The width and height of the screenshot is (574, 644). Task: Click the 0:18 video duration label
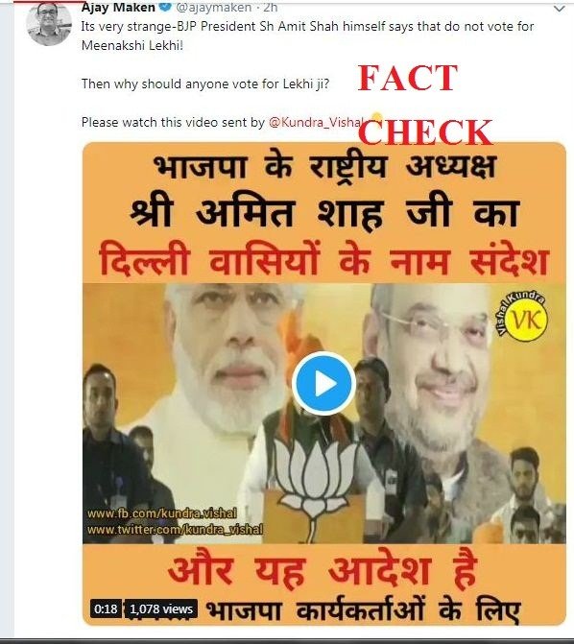[106, 608]
